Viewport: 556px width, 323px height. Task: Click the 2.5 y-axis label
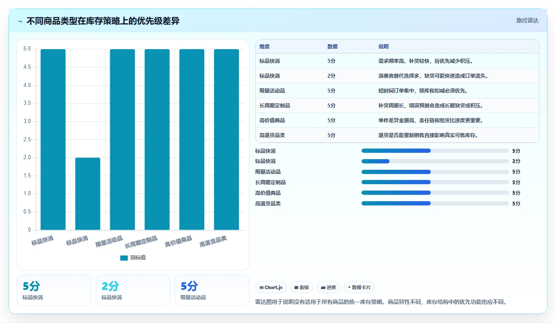click(x=27, y=139)
